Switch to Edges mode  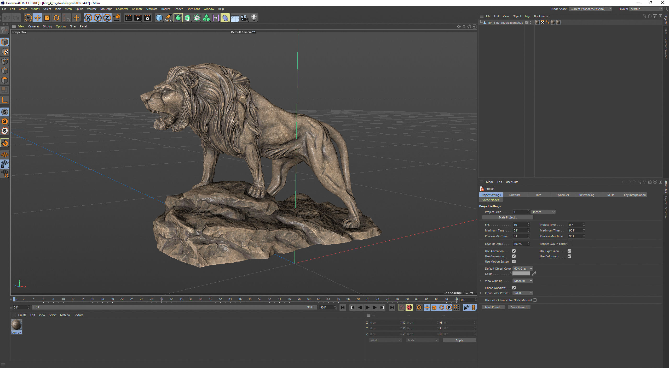[x=5, y=71]
